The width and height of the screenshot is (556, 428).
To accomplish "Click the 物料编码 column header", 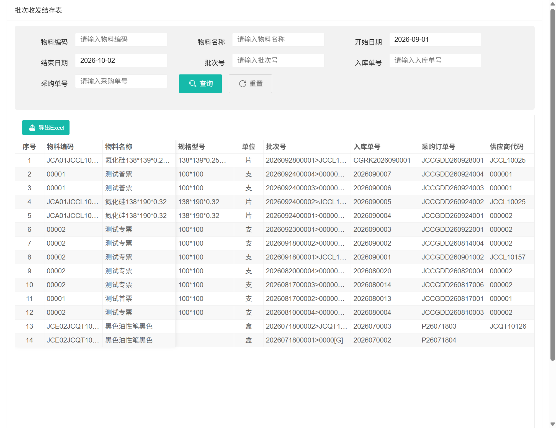I will pos(73,147).
